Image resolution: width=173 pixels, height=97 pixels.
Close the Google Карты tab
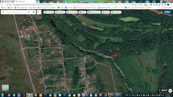pyautogui.click(x=35, y=2)
